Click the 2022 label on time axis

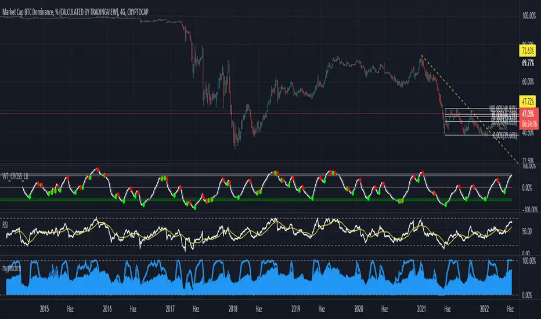click(485, 309)
